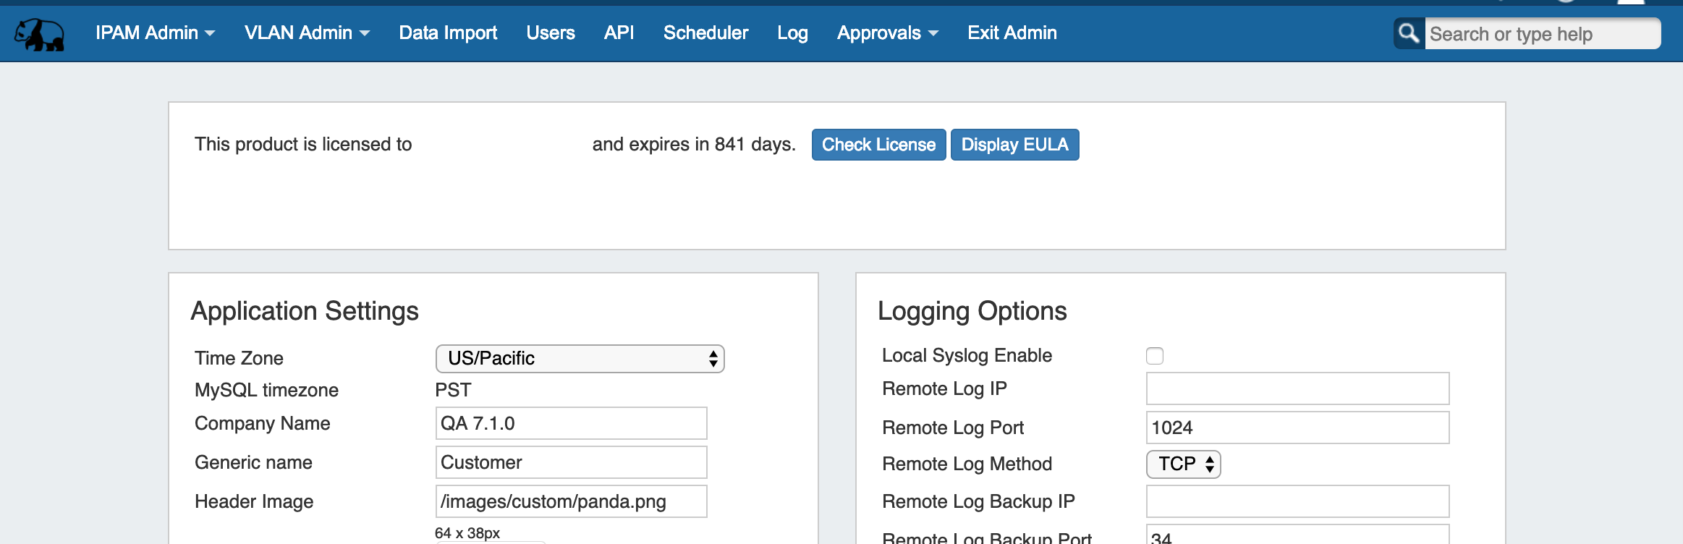Change the Remote Log Method TCP selector

click(1183, 464)
